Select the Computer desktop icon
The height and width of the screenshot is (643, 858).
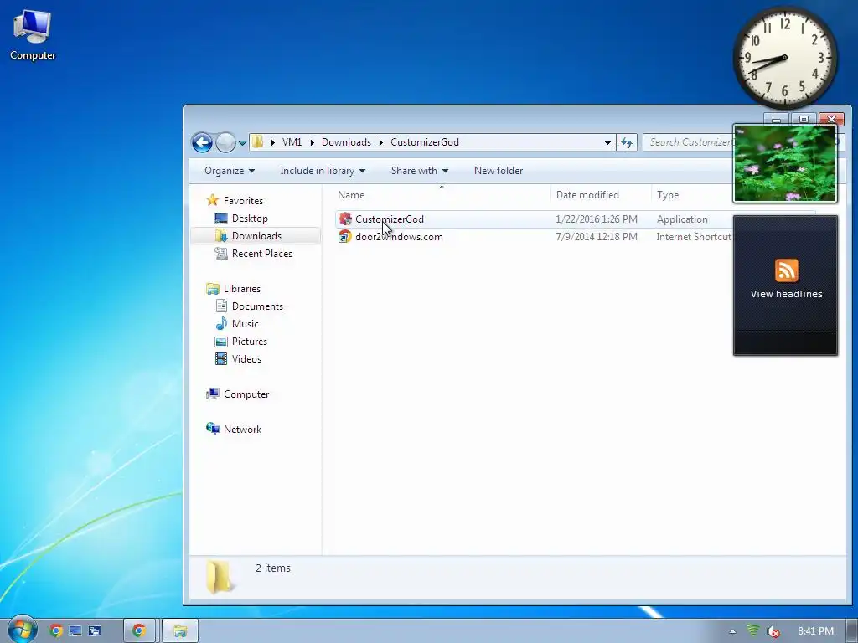coord(33,35)
